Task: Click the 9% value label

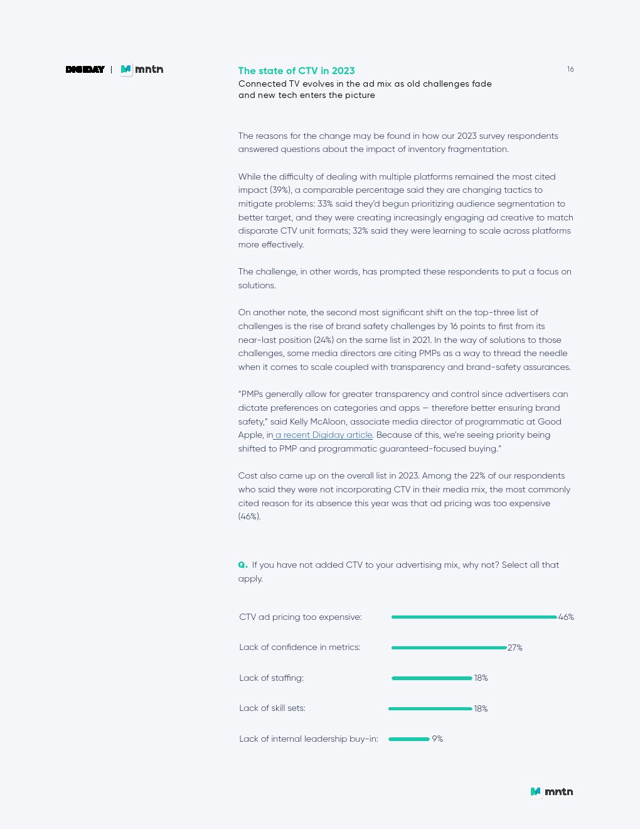Action: click(x=437, y=739)
